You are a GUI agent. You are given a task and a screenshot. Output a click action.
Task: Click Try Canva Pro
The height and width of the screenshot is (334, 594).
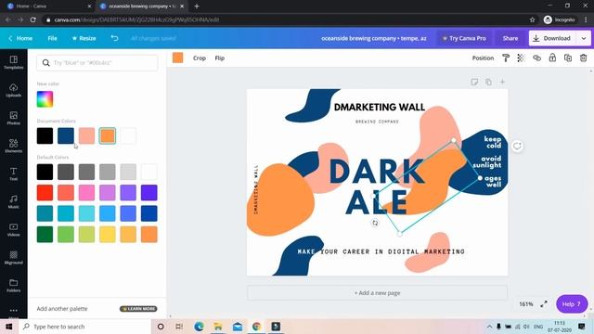(x=464, y=38)
